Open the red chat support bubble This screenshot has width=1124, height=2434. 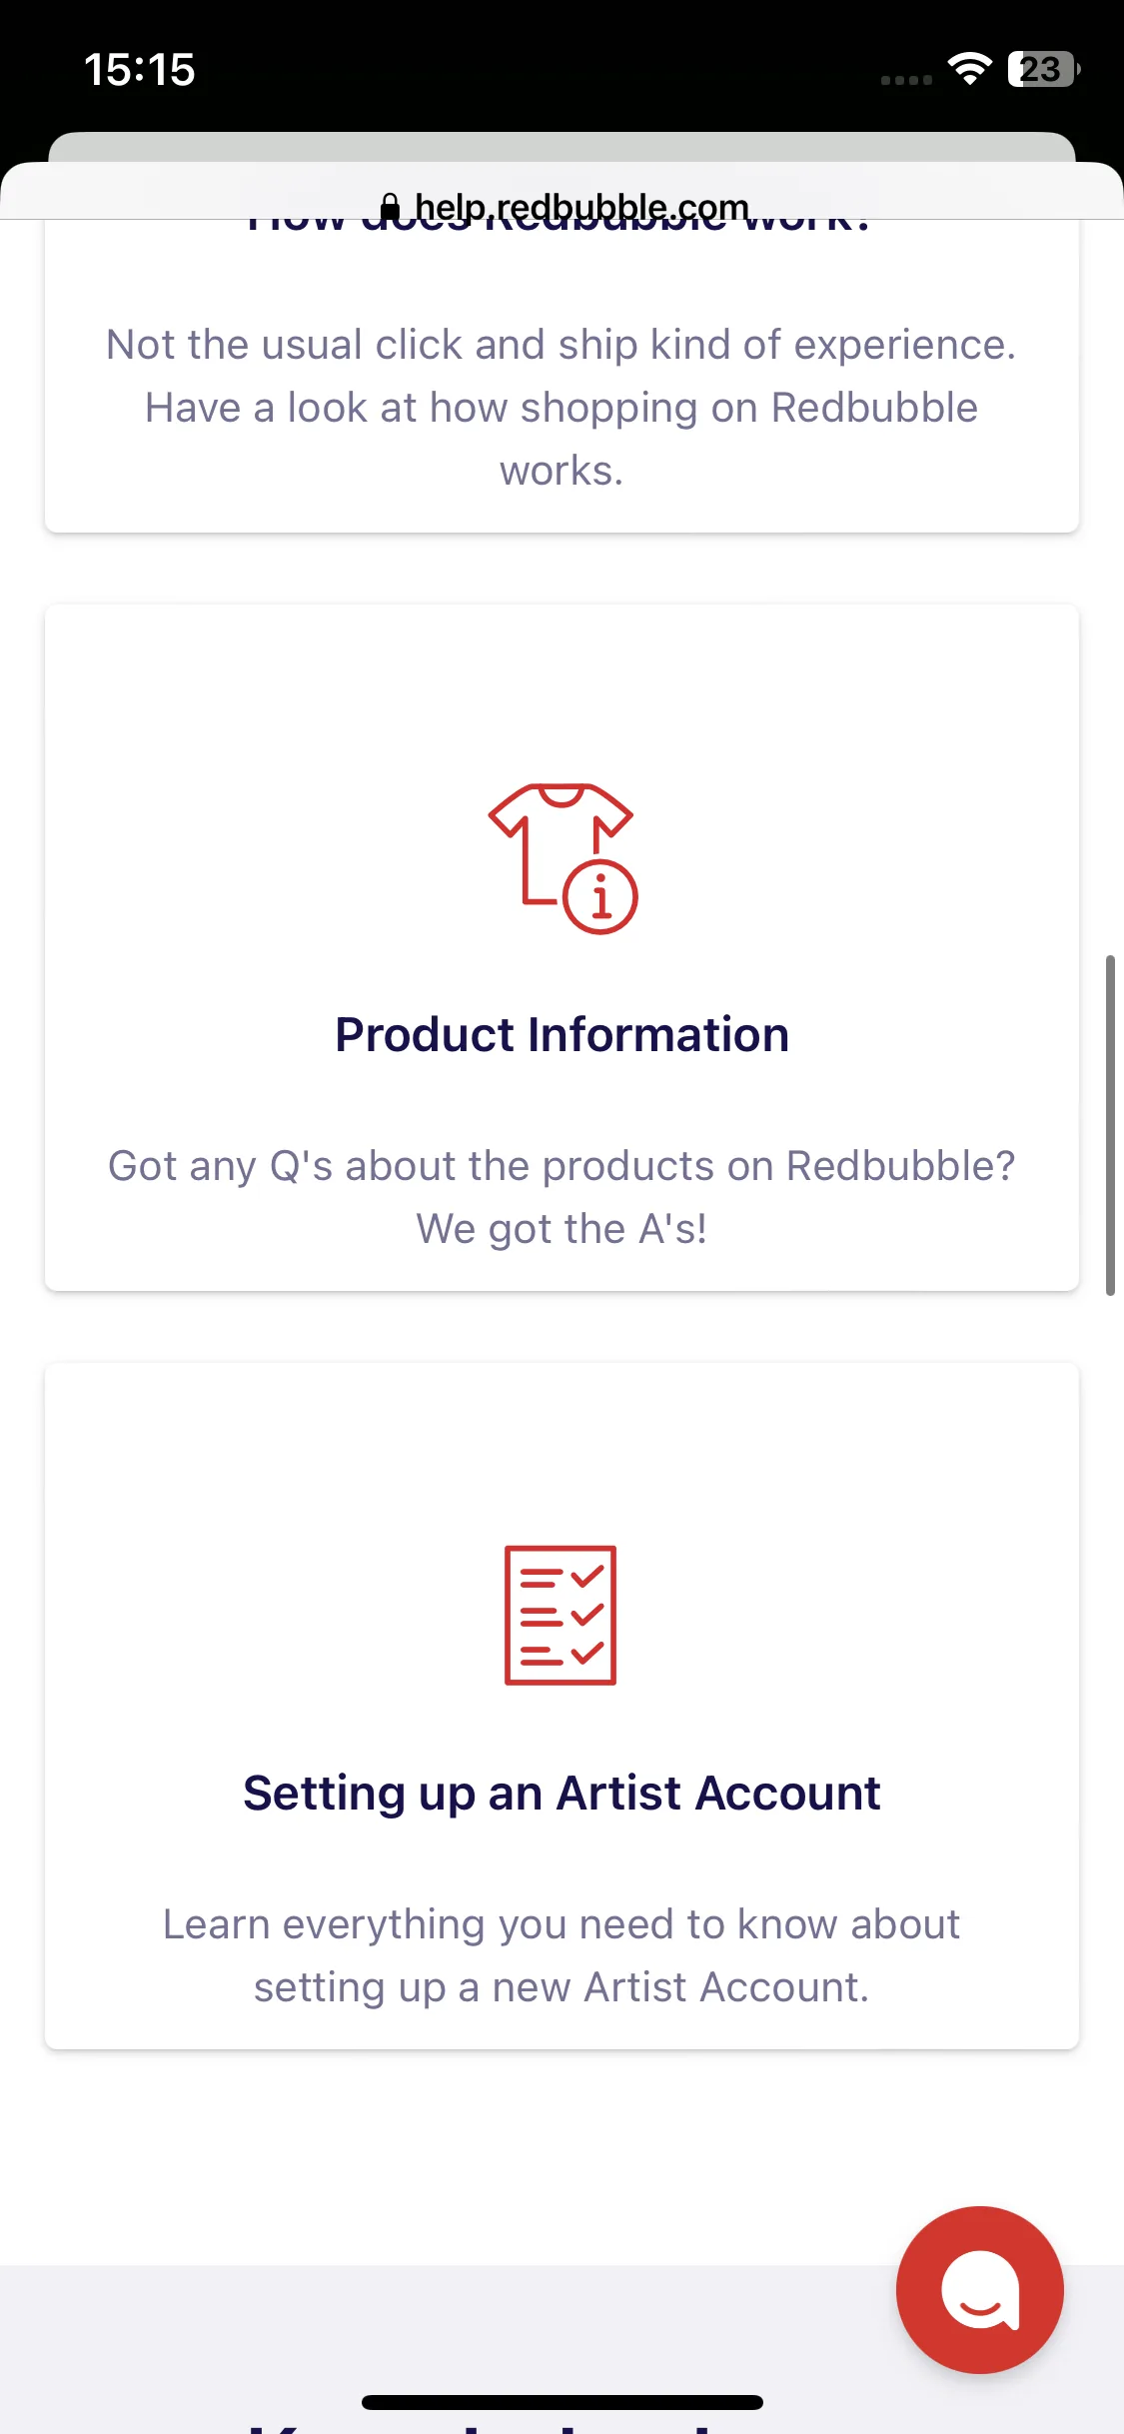click(979, 2289)
